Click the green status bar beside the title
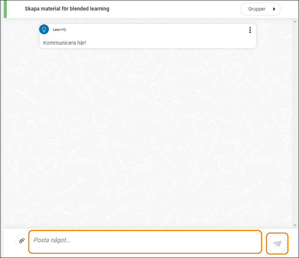The image size is (299, 258). 5,9
